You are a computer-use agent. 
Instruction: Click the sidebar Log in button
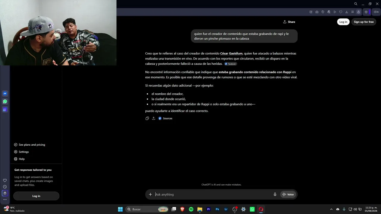click(x=36, y=196)
